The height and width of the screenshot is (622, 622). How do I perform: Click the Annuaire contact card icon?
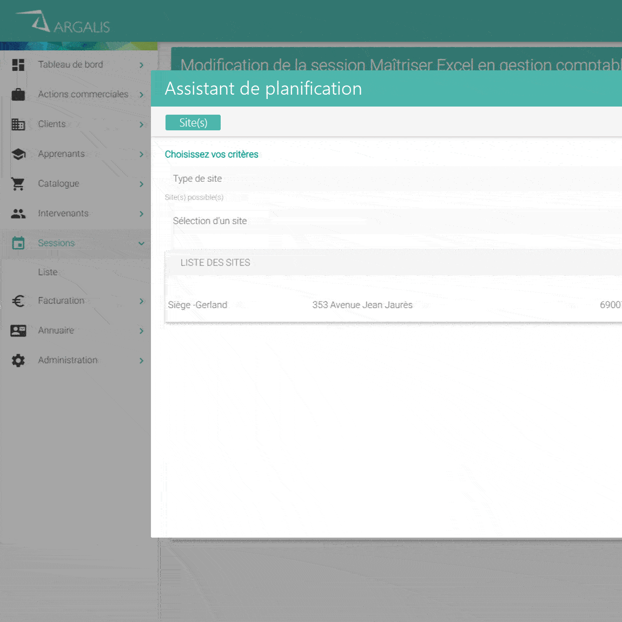coord(18,330)
